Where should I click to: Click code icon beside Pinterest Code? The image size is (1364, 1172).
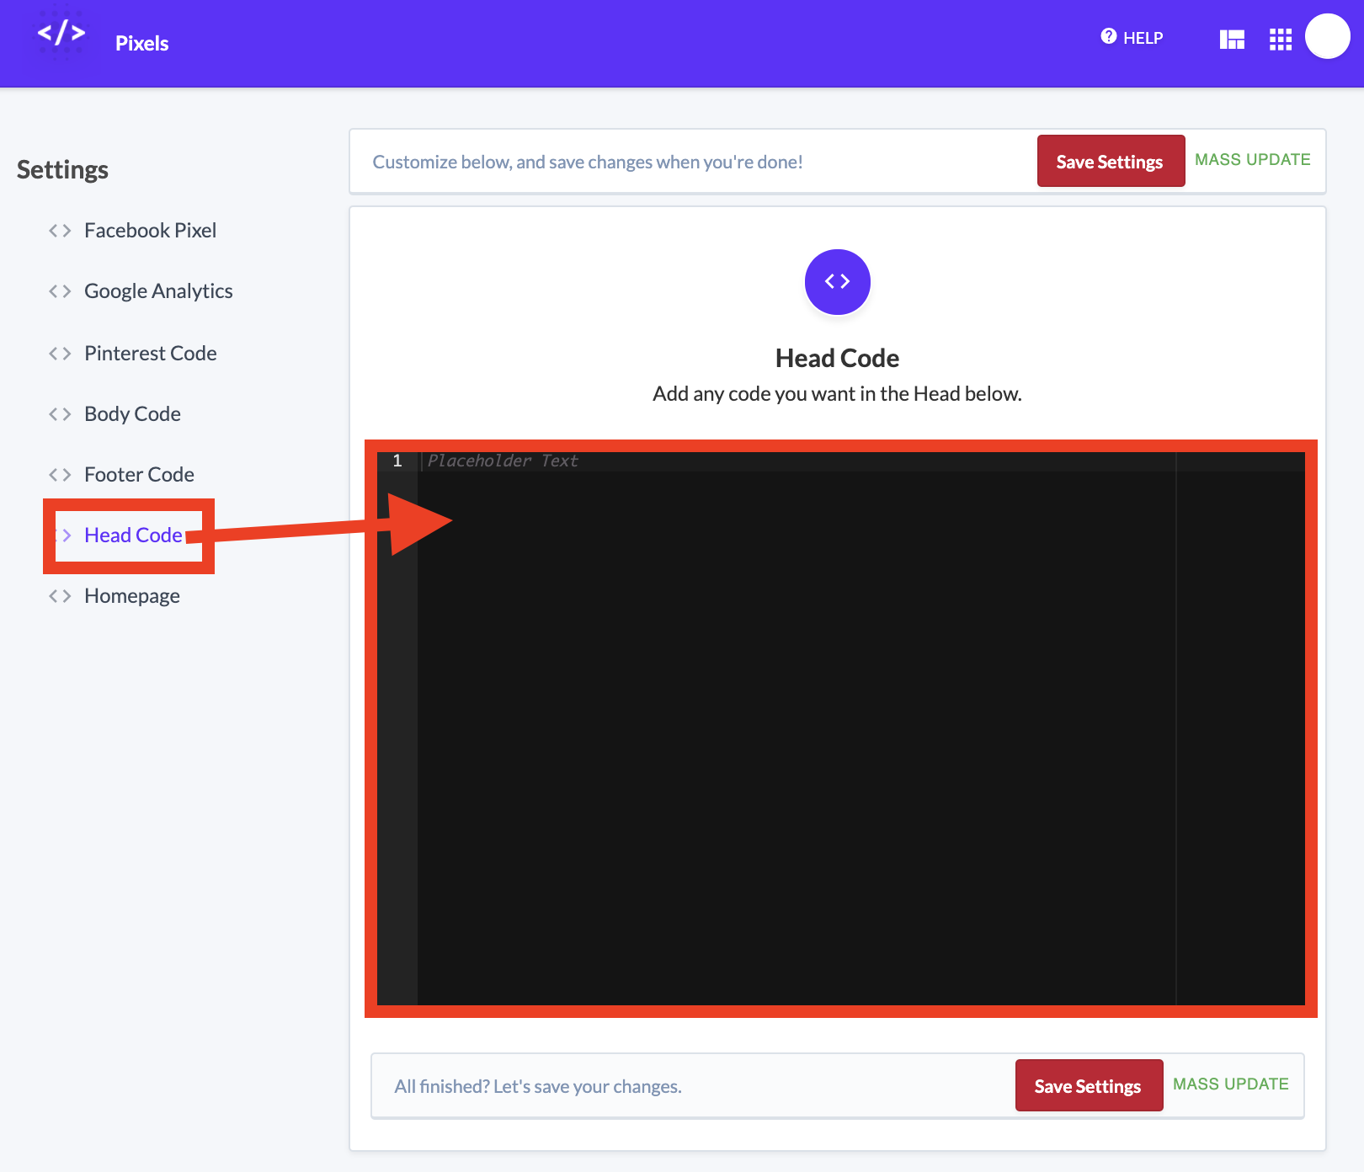(60, 354)
